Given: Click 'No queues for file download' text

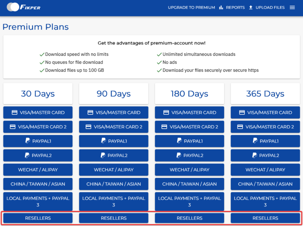Looking at the screenshot, I should coord(74,62).
